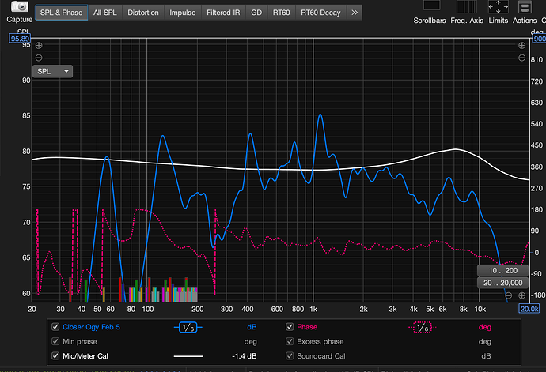Zoom in with top-right plus icon
The width and height of the screenshot is (546, 372).
[x=521, y=45]
